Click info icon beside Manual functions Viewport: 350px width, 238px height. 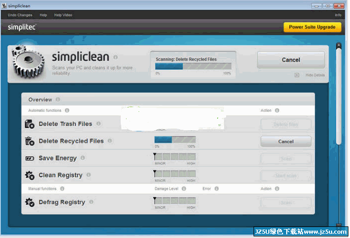62,188
